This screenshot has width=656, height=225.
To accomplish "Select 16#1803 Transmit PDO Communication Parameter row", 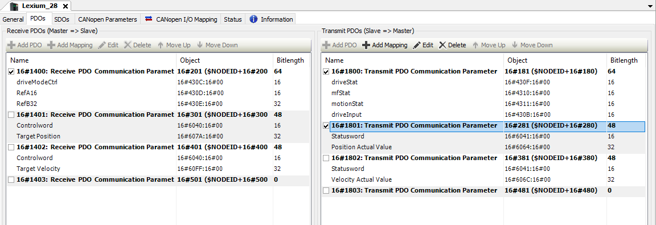I will tap(483, 190).
